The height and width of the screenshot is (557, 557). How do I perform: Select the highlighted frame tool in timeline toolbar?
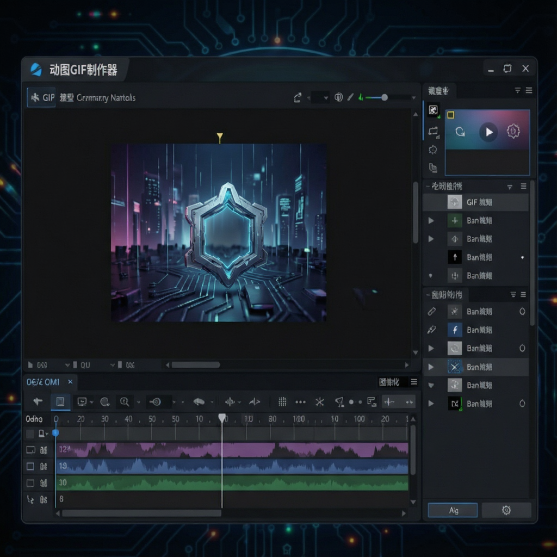(x=60, y=402)
